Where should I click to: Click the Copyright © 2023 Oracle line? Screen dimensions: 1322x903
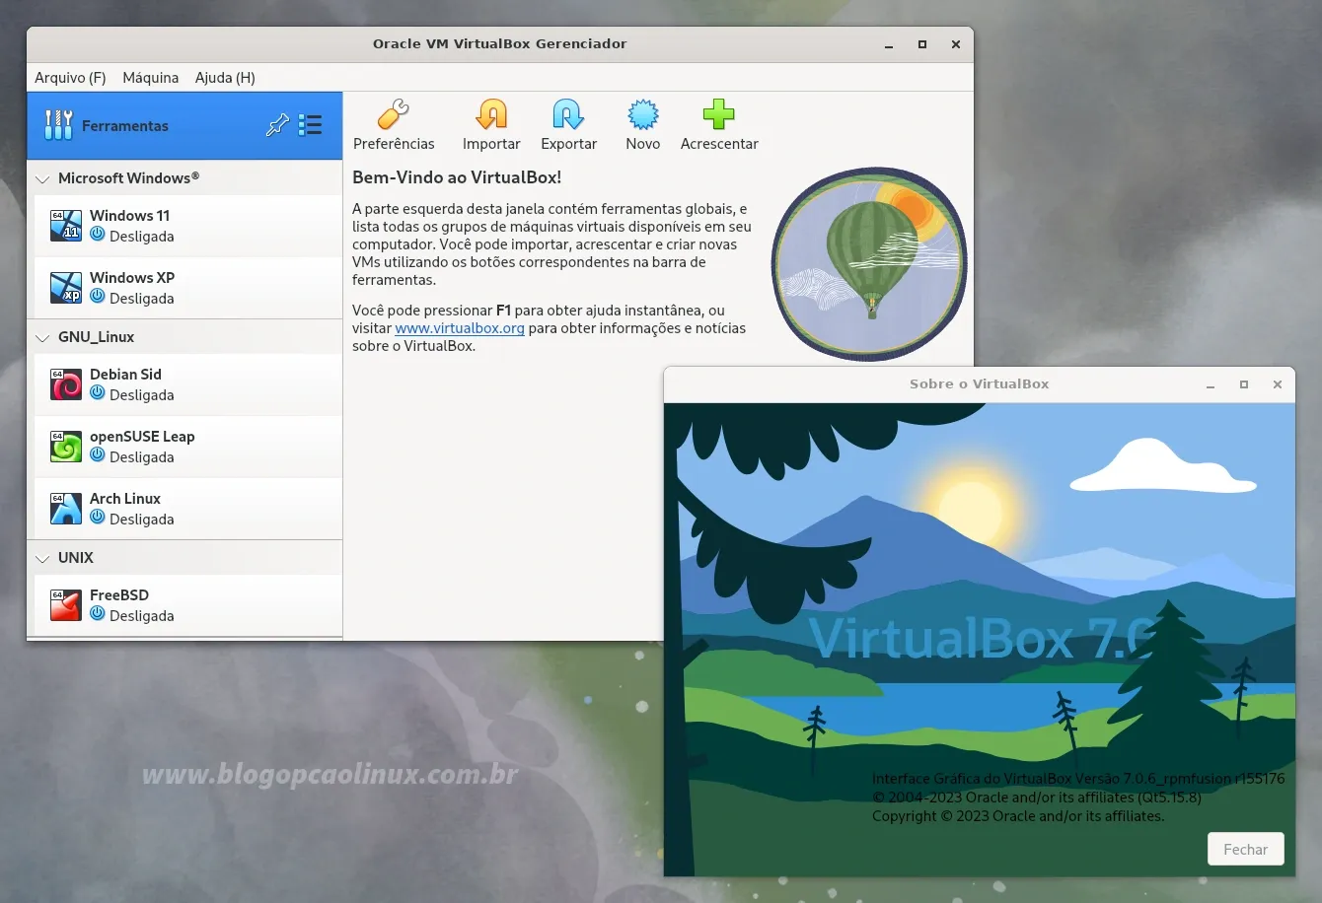1018,816
